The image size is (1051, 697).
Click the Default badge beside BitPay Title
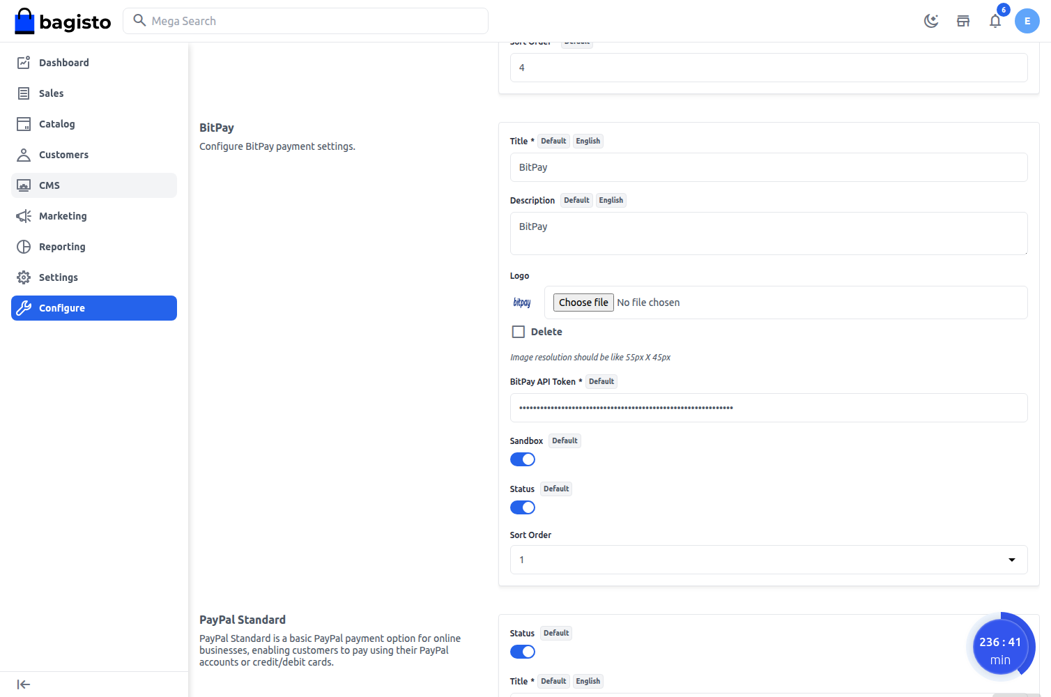(x=553, y=141)
